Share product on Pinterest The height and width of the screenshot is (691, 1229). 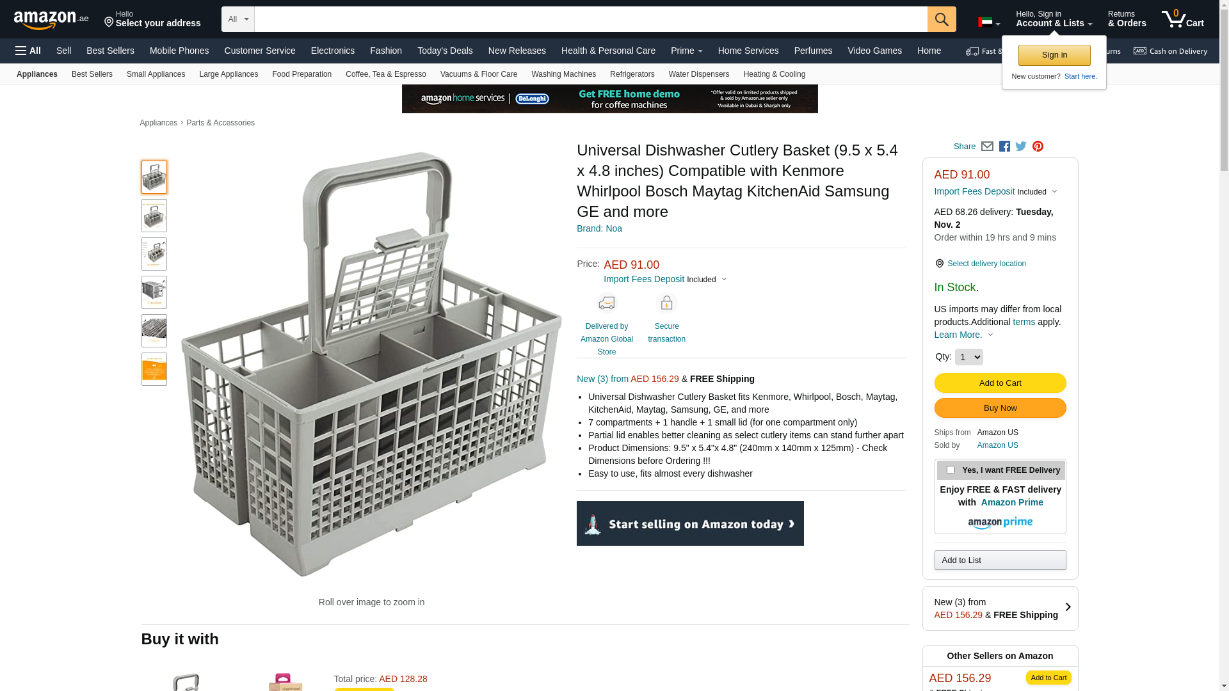pos(1038,147)
